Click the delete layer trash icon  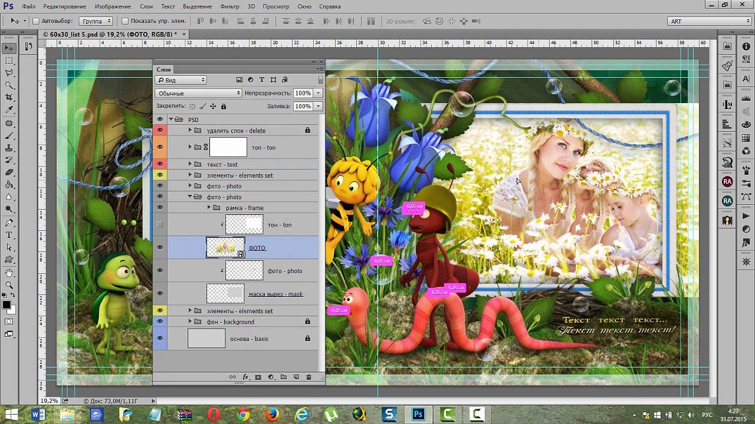[308, 377]
